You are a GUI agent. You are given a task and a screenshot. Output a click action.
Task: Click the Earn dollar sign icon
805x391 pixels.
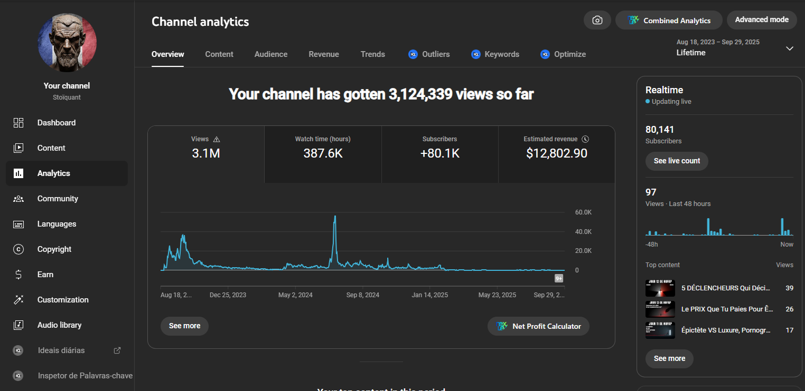[x=18, y=275]
